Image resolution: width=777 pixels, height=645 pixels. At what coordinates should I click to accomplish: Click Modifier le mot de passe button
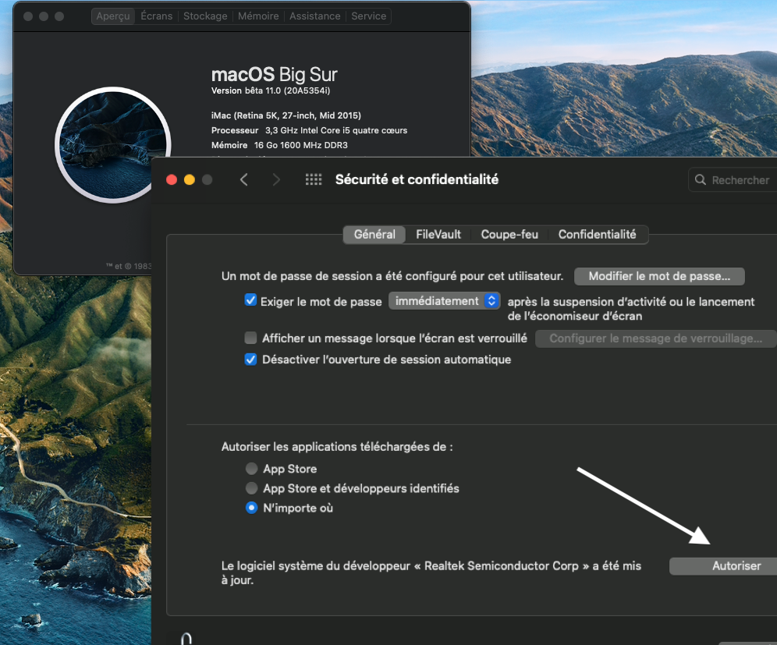point(659,276)
